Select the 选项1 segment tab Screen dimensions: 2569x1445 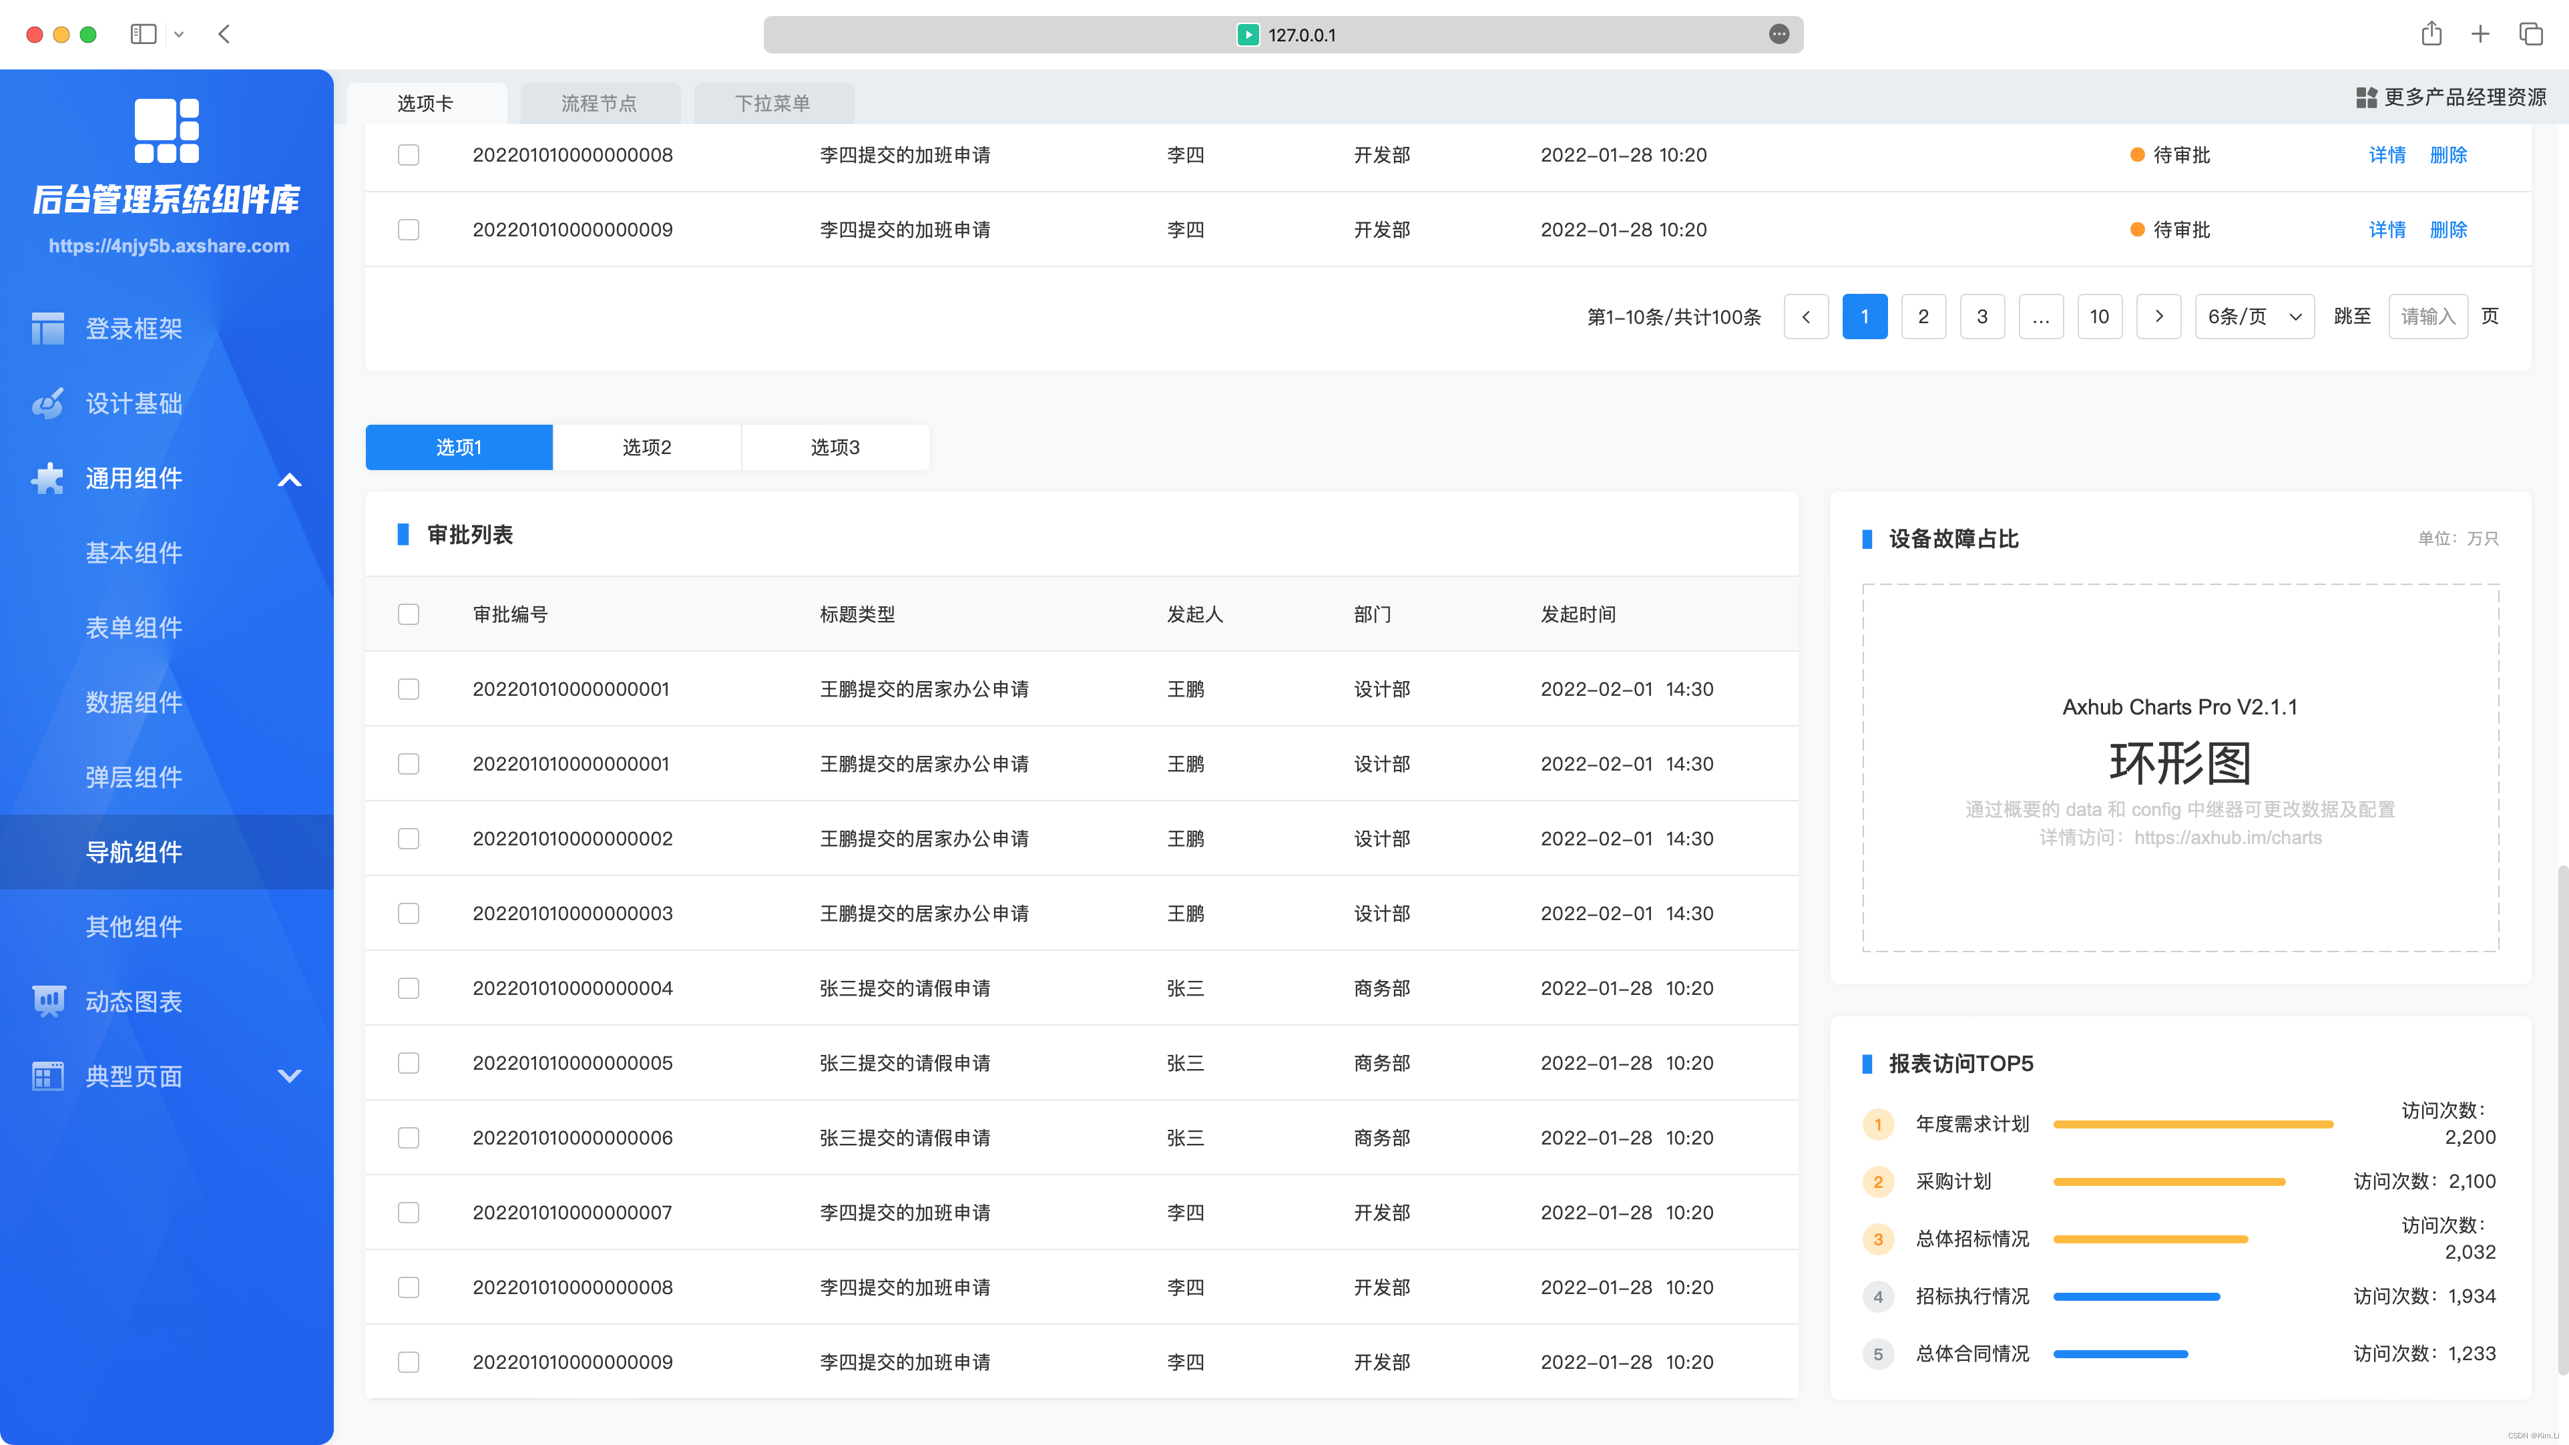pos(459,447)
